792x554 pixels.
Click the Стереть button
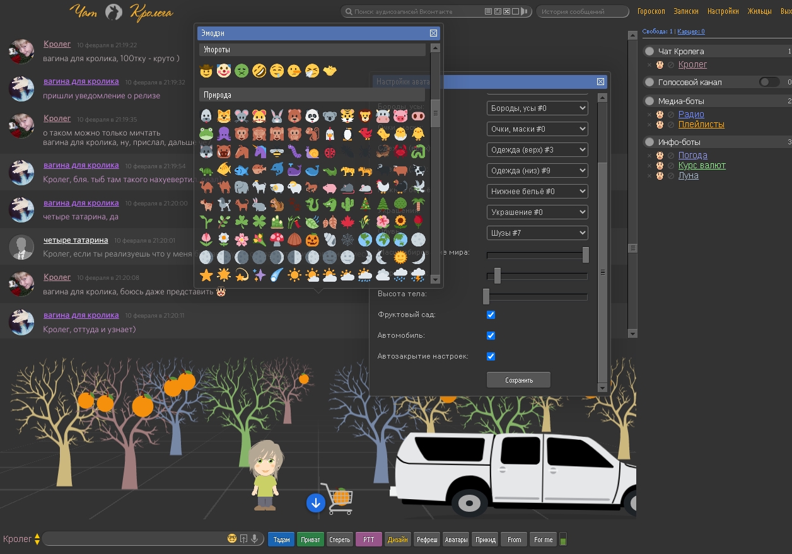coord(340,540)
